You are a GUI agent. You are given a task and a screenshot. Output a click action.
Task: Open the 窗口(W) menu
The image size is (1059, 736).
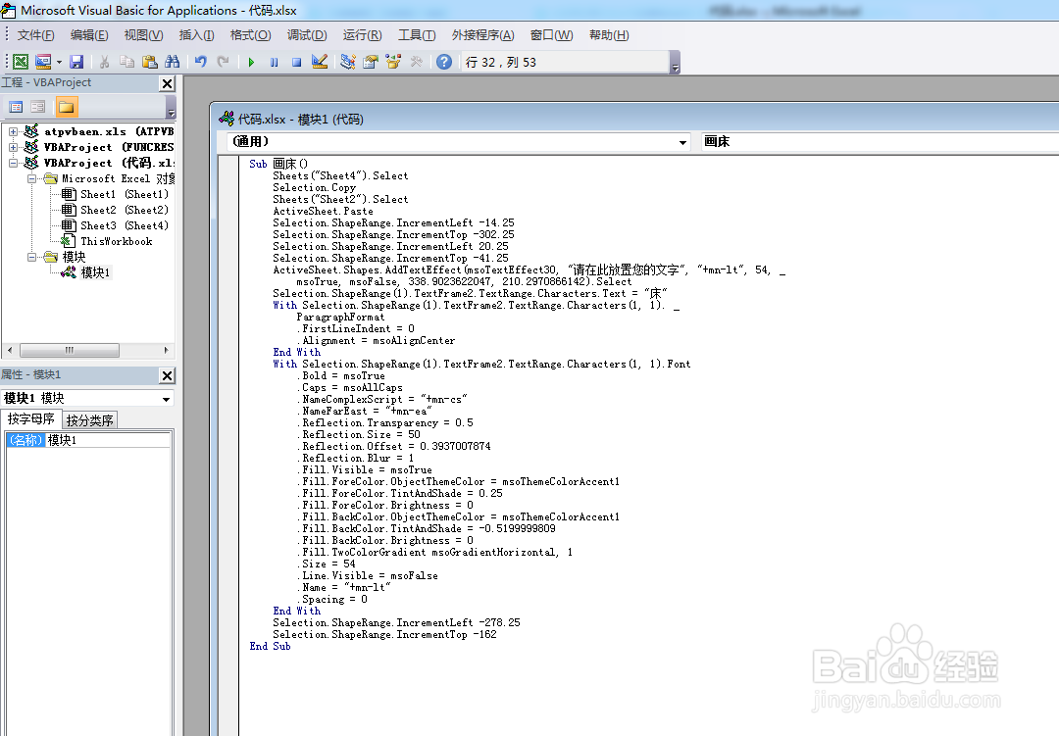pyautogui.click(x=551, y=35)
